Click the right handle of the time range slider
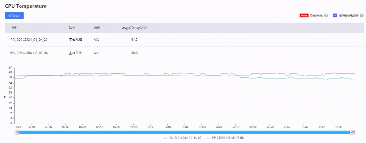366x143 pixels. (x=352, y=132)
